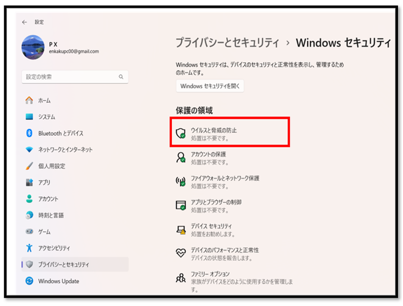
Task: Click the システム monitor icon
Action: point(29,117)
